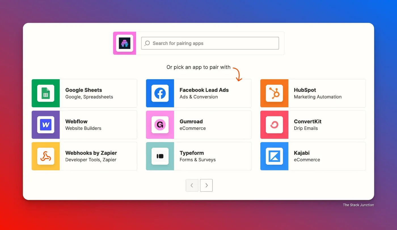This screenshot has height=230, width=397.
Task: Click the Typeform icon
Action: [x=160, y=156]
